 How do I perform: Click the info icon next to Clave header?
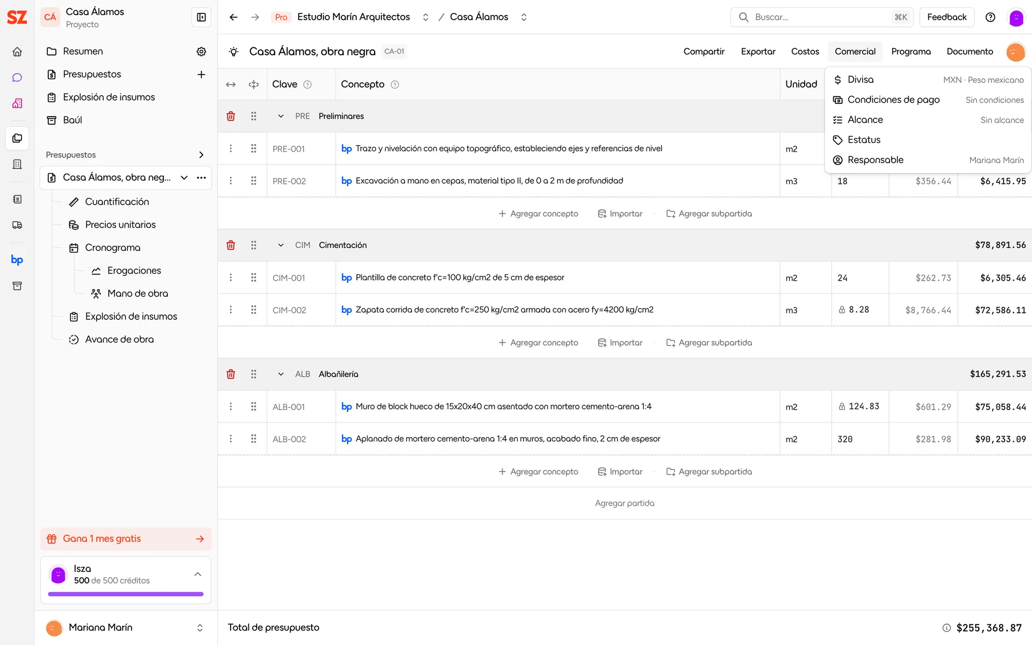307,84
